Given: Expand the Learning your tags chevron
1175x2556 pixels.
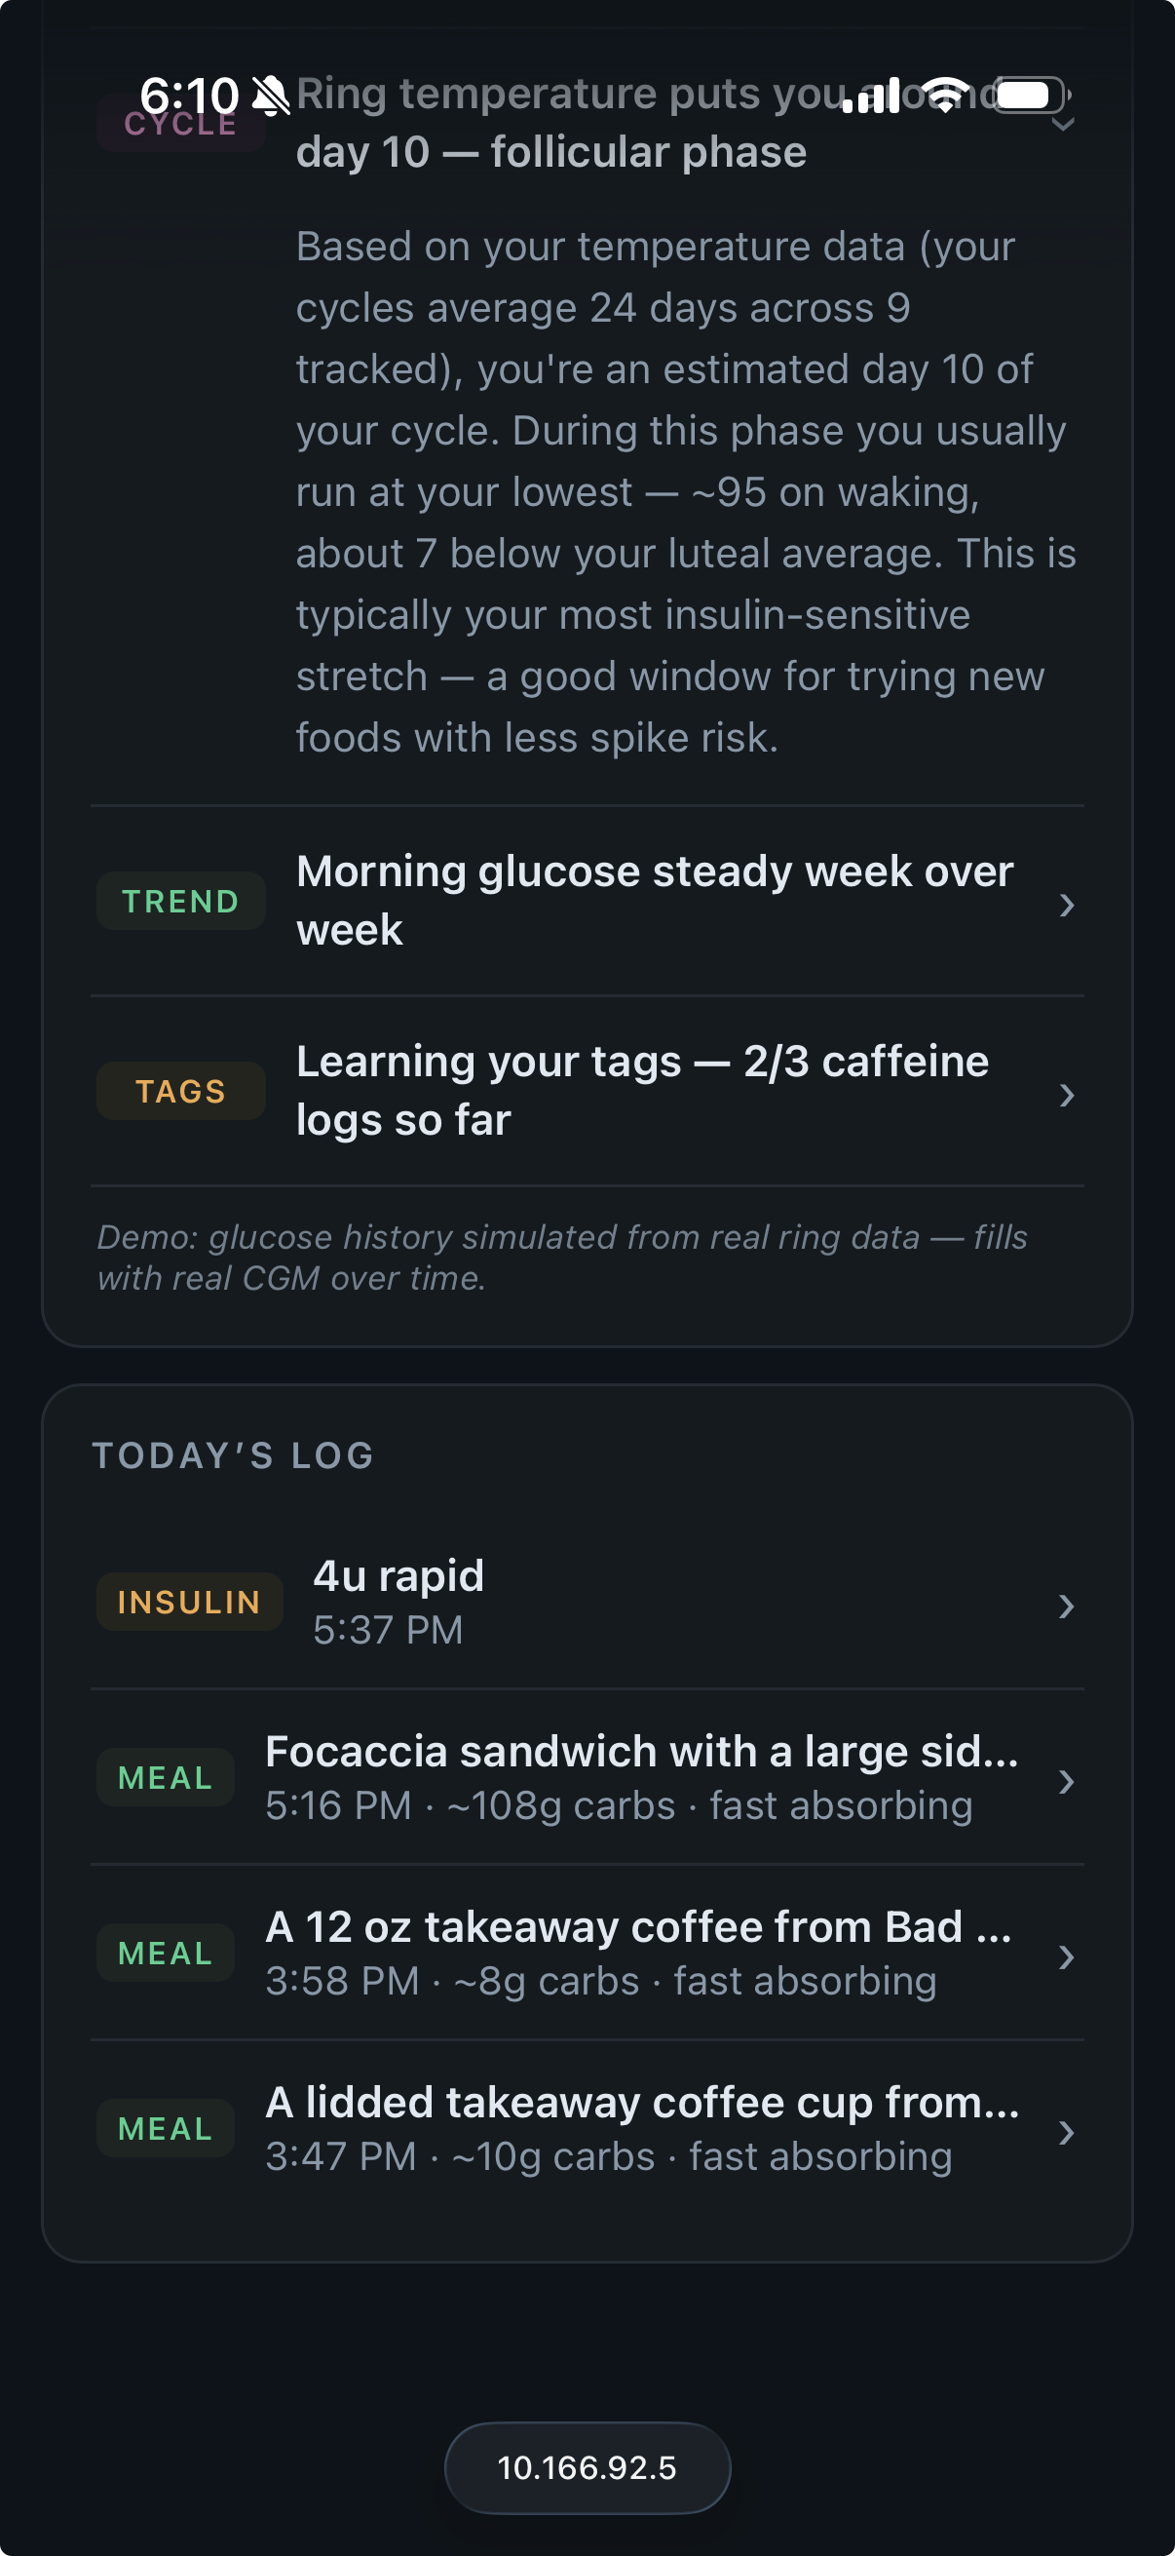Looking at the screenshot, I should (1066, 1095).
